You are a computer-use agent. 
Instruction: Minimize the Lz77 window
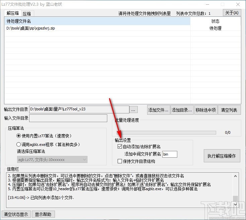click(x=207, y=4)
